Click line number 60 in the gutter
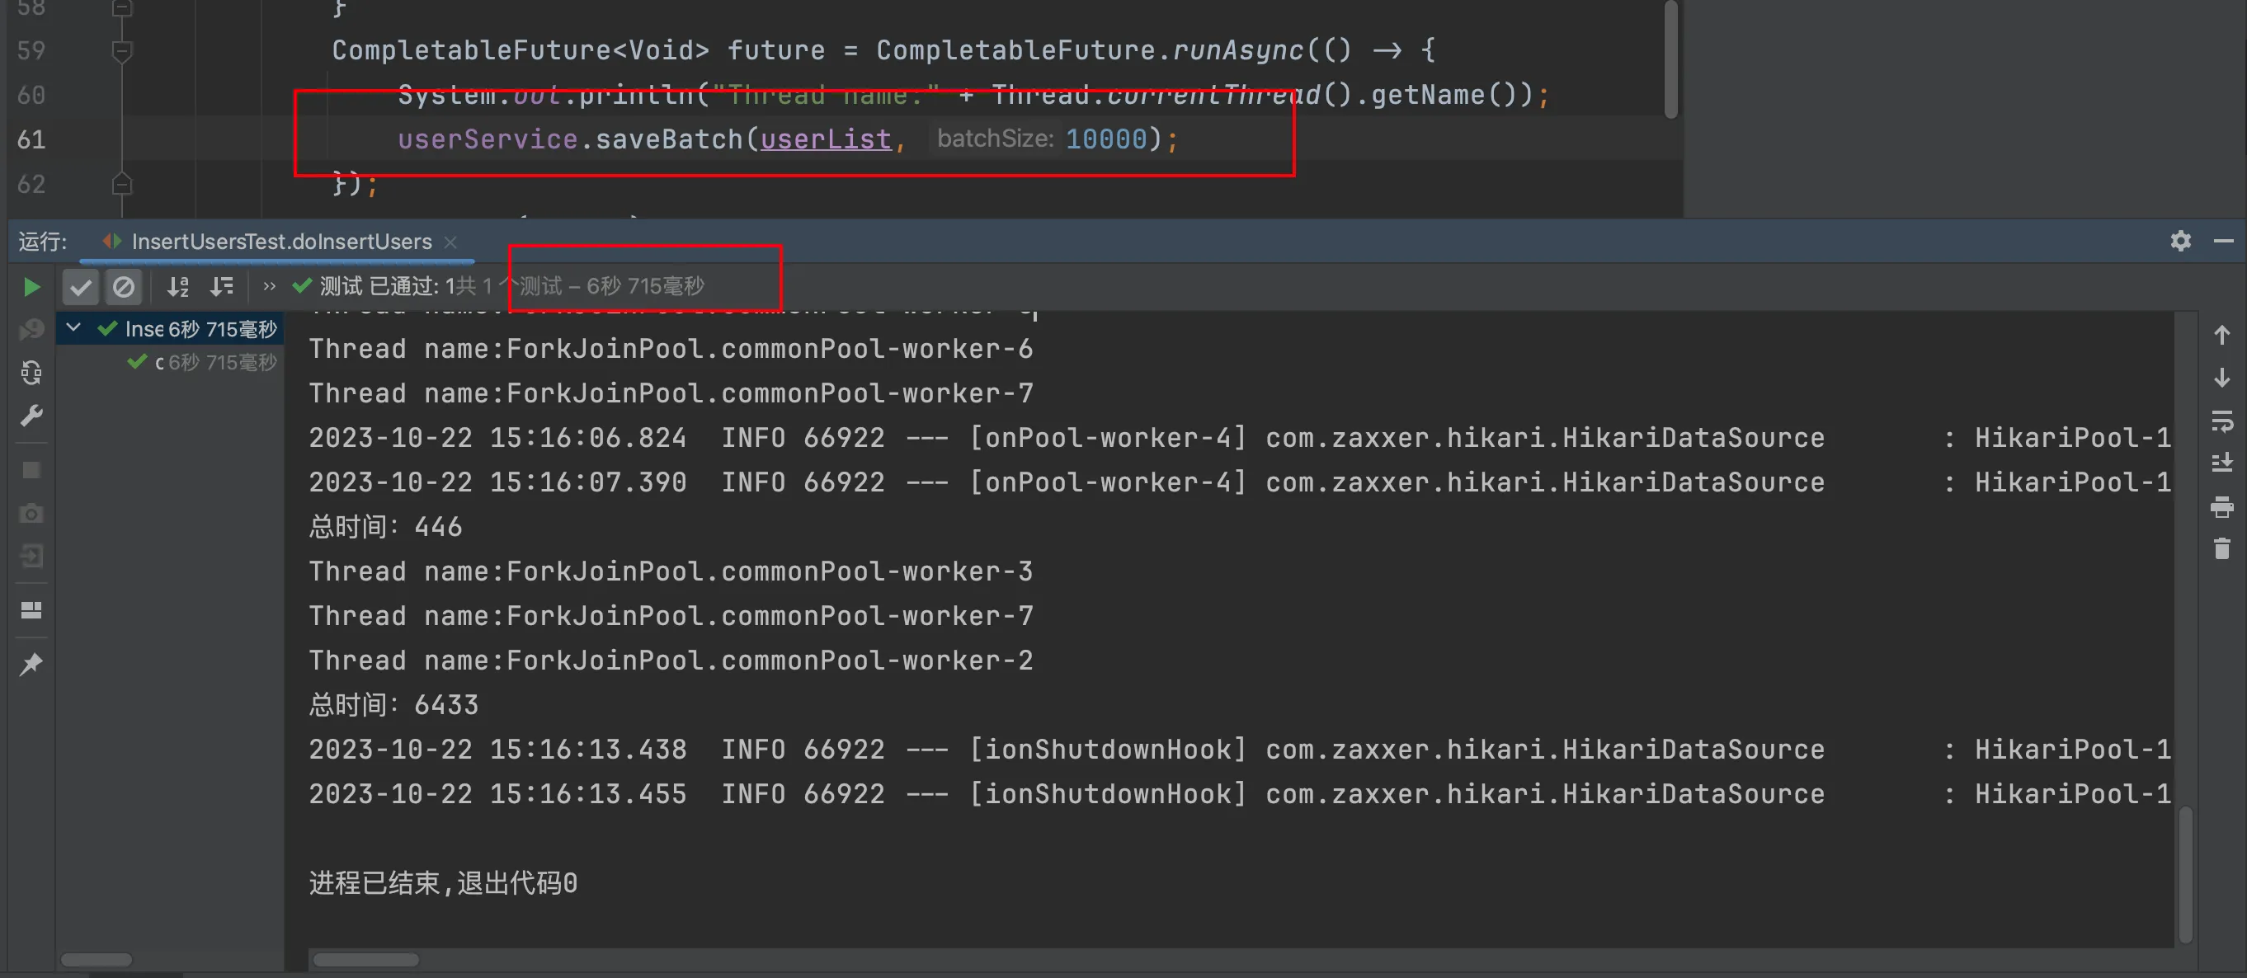 31,95
